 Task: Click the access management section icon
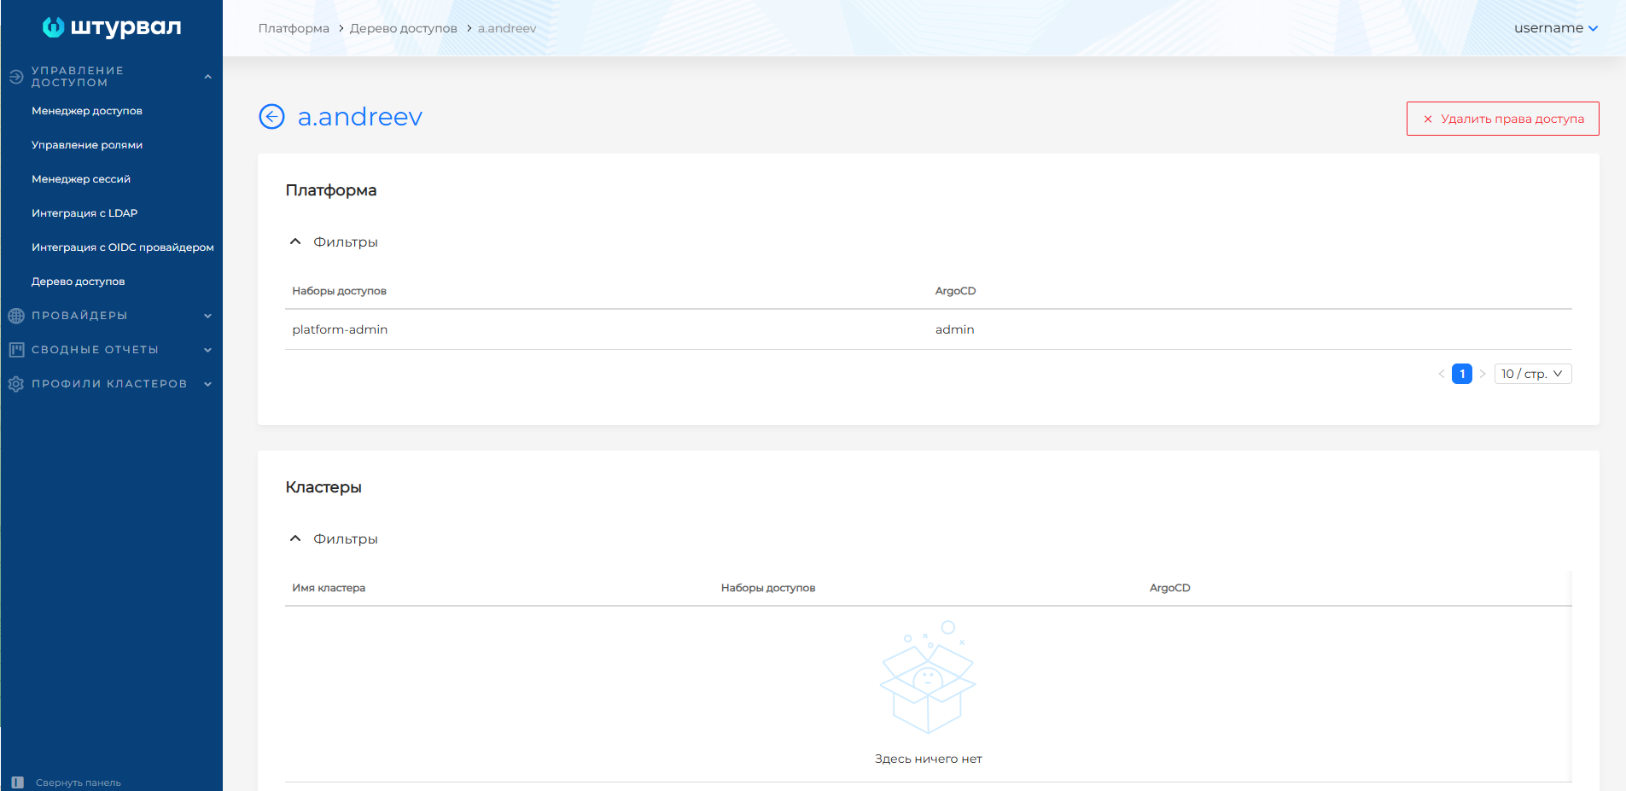pyautogui.click(x=16, y=77)
